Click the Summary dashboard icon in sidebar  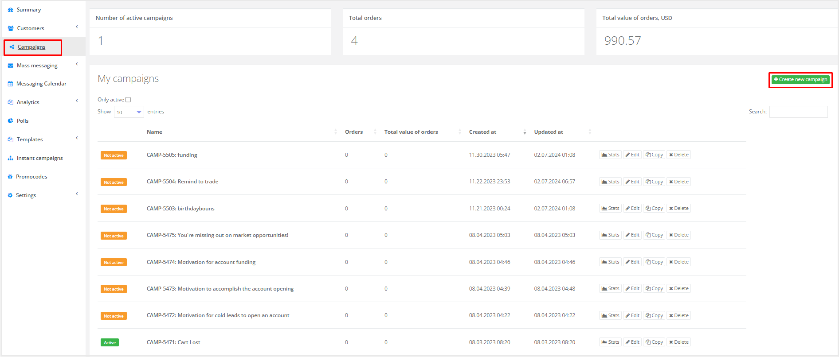(x=10, y=10)
